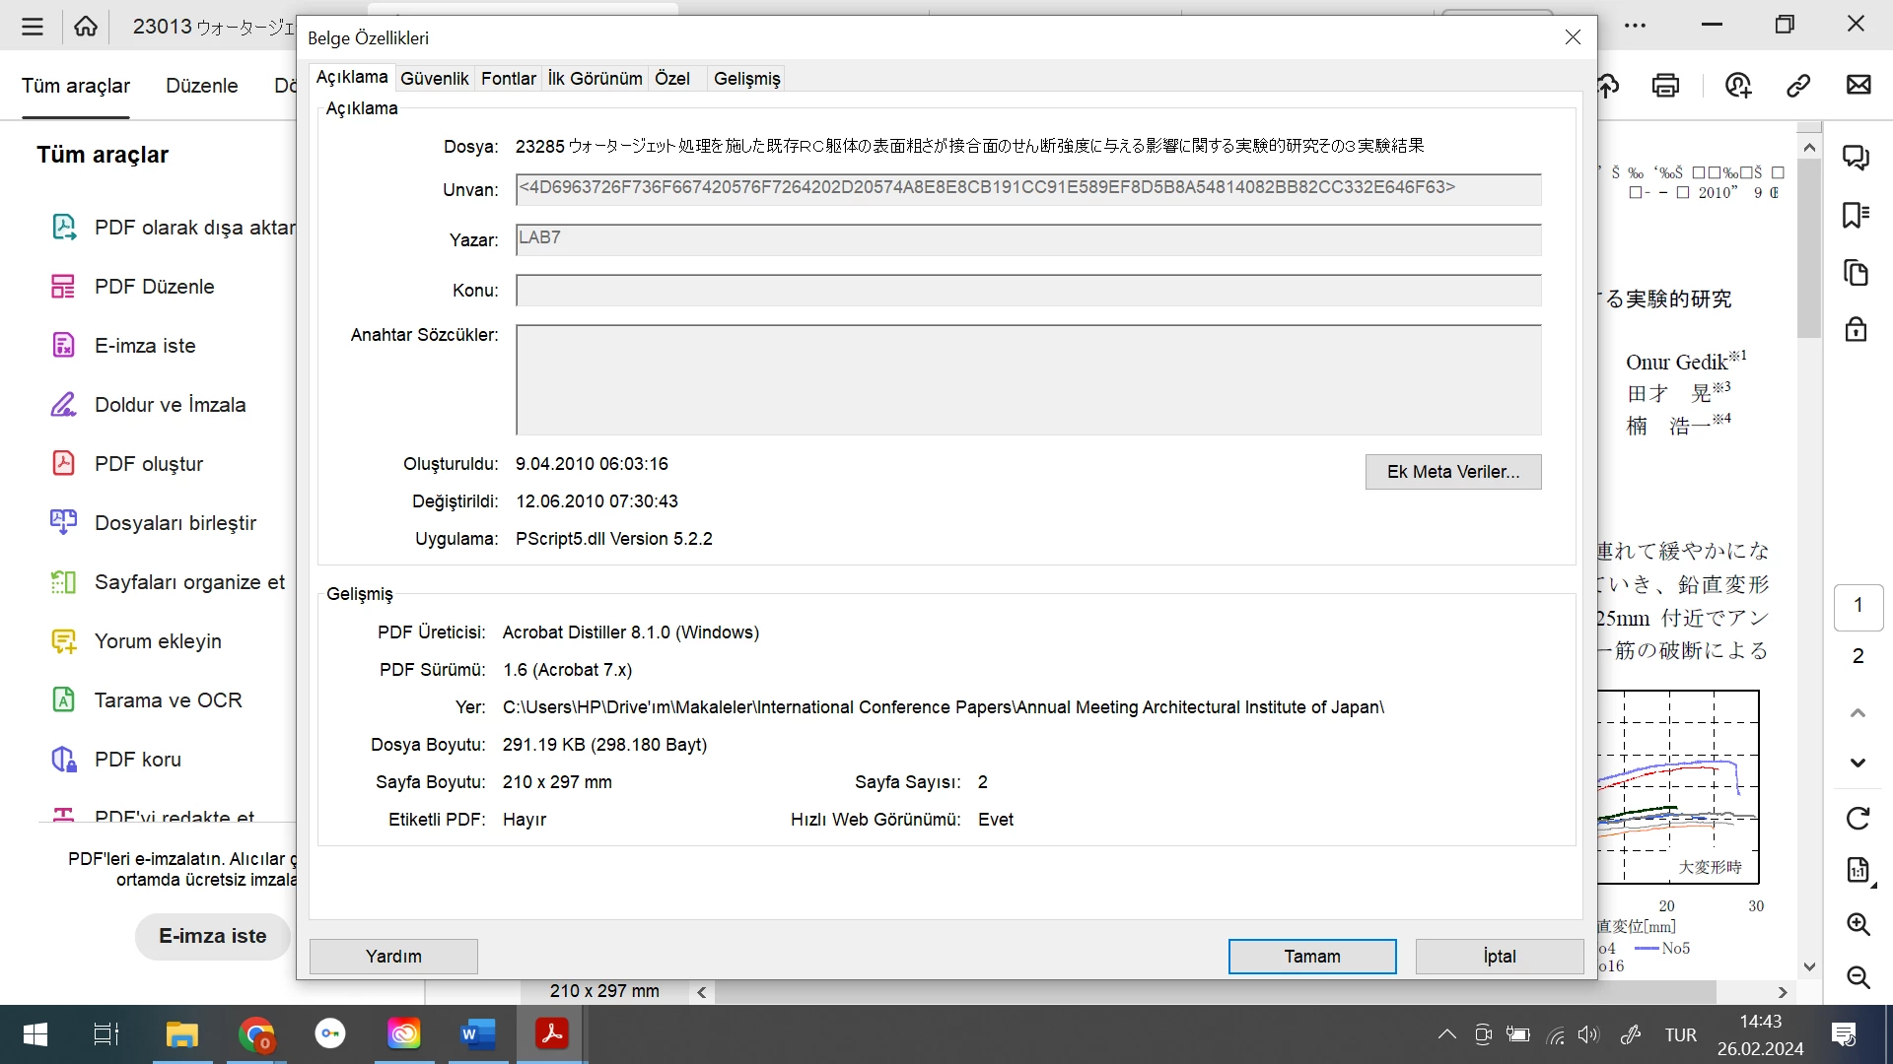Click the email envelope icon
Screen dimensions: 1893x1064
point(1858,86)
